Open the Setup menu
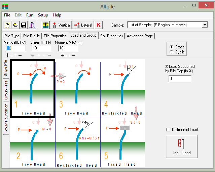This screenshot has height=172, width=215. pyautogui.click(x=43, y=15)
